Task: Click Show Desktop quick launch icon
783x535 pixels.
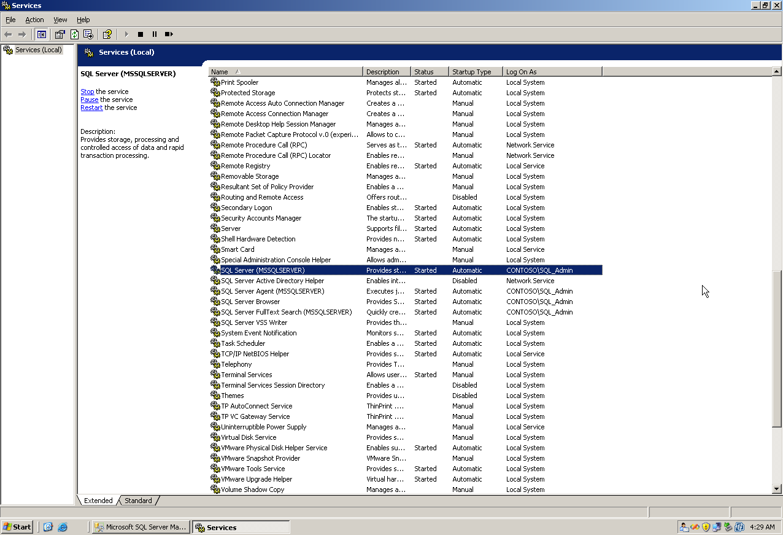Action: [x=48, y=527]
